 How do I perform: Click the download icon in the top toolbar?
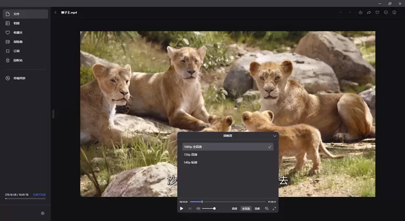pos(360,13)
